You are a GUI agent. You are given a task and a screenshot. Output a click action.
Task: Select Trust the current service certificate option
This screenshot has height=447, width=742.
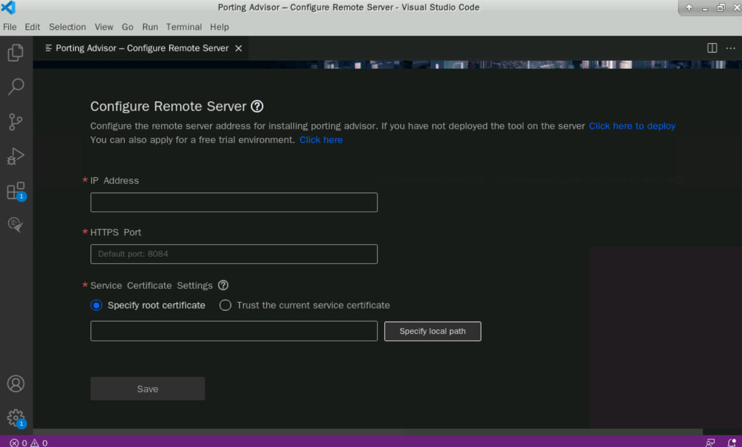(x=225, y=305)
